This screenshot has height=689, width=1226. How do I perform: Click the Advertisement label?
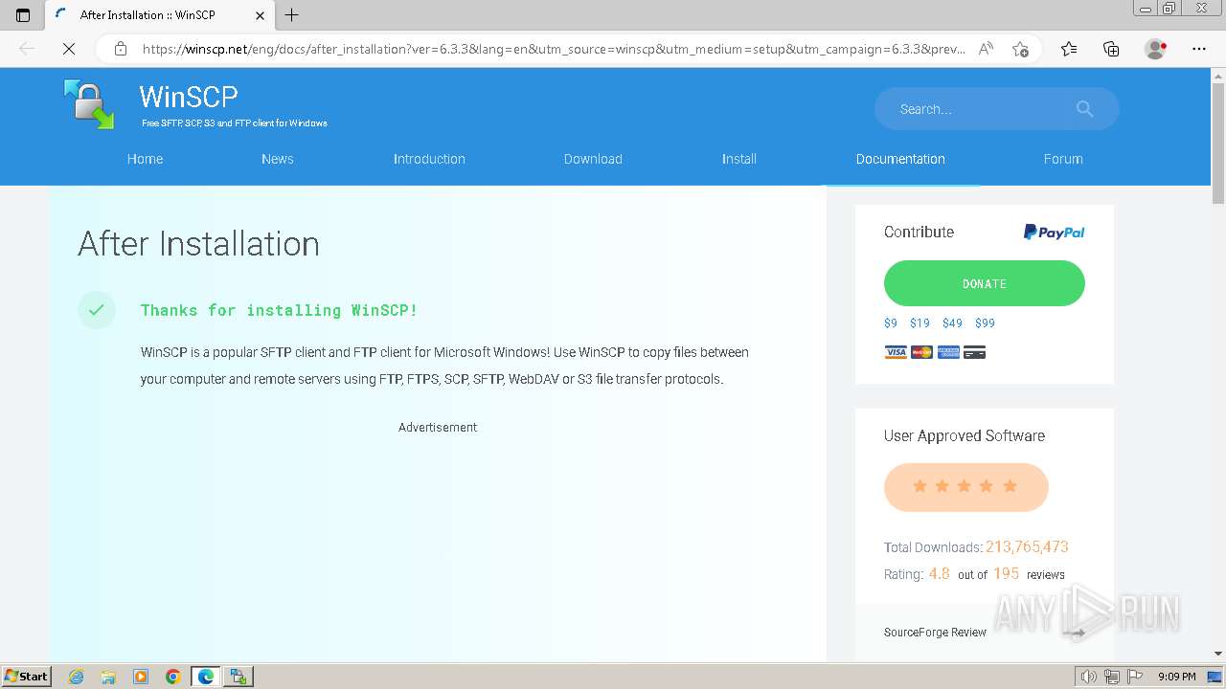pyautogui.click(x=438, y=428)
